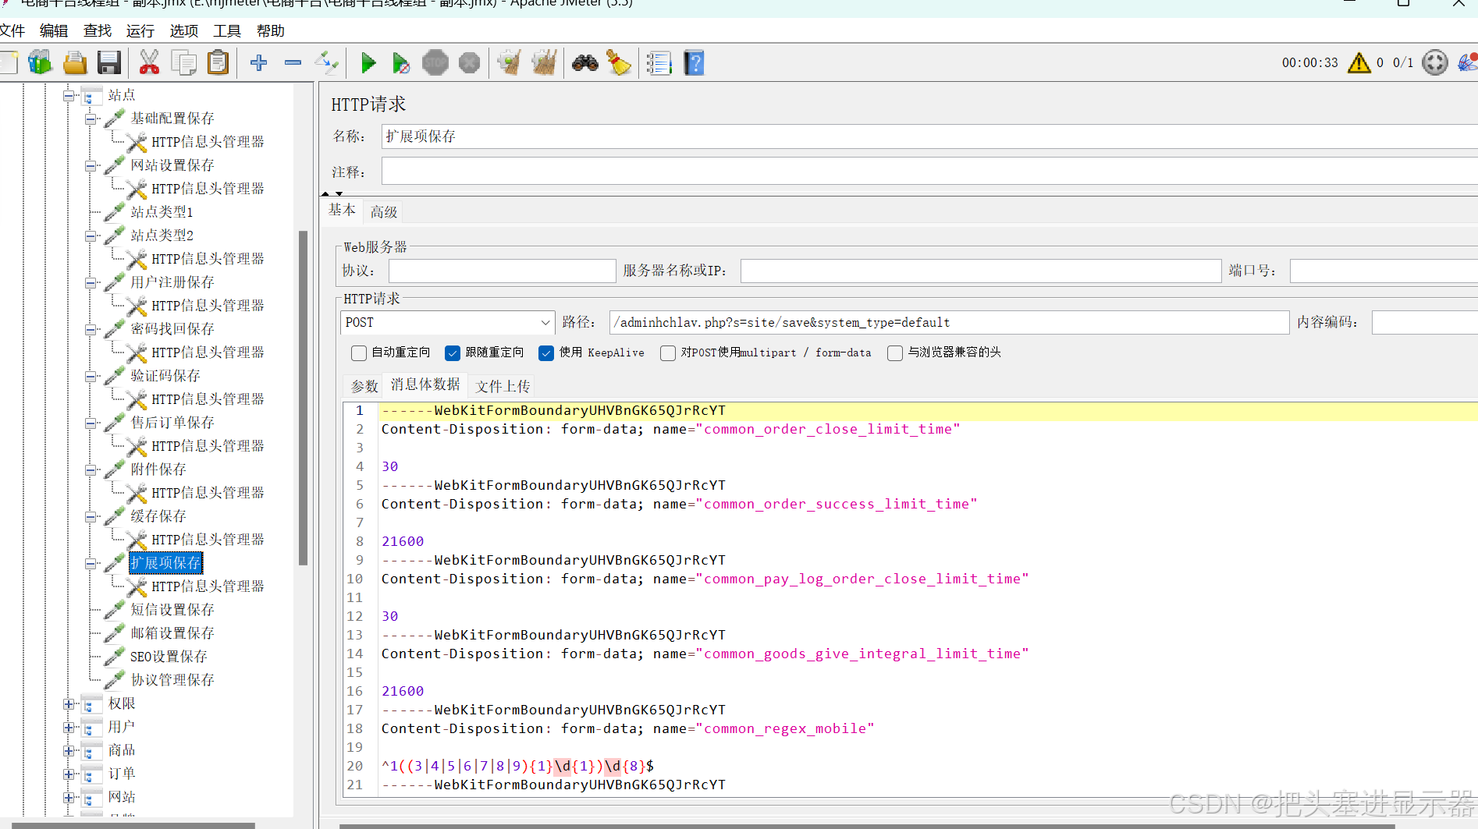
Task: Select the 参数 tab
Action: [x=364, y=386]
